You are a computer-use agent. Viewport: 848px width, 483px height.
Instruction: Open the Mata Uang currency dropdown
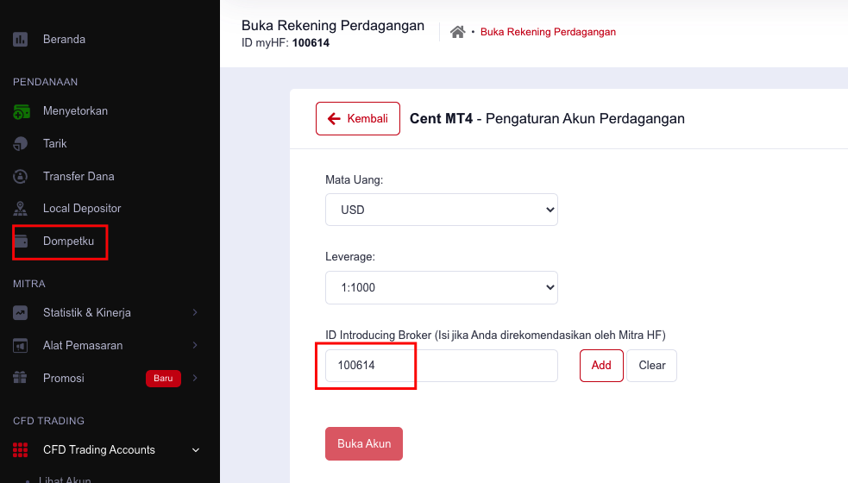point(441,210)
